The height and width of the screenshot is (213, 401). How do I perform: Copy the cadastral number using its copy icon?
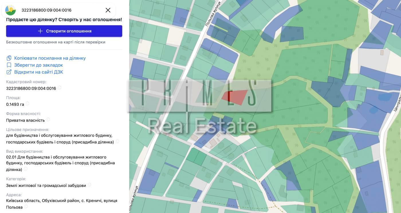point(60,88)
